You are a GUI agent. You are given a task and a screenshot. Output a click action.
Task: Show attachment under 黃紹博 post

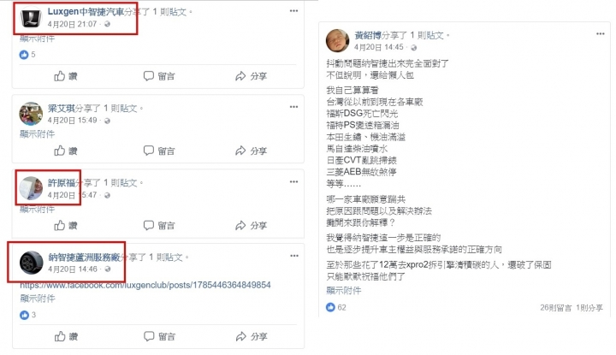pos(344,291)
